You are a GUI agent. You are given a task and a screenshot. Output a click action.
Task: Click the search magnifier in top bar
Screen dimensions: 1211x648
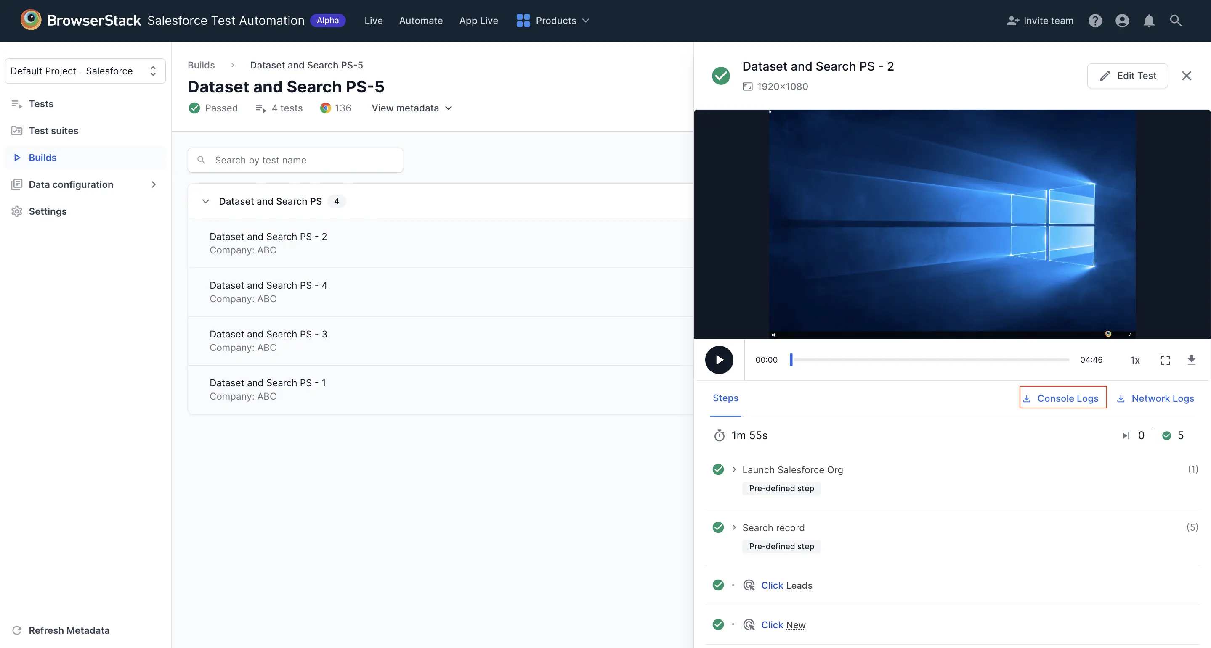[x=1176, y=20]
